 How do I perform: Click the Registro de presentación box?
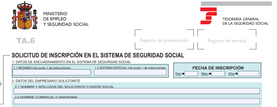tap(164, 40)
